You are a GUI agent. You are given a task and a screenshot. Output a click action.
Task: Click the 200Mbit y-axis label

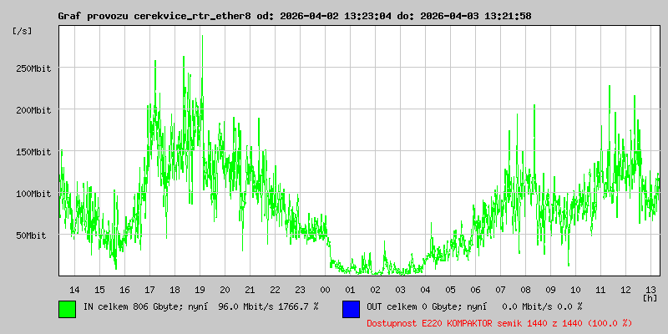pyautogui.click(x=33, y=110)
